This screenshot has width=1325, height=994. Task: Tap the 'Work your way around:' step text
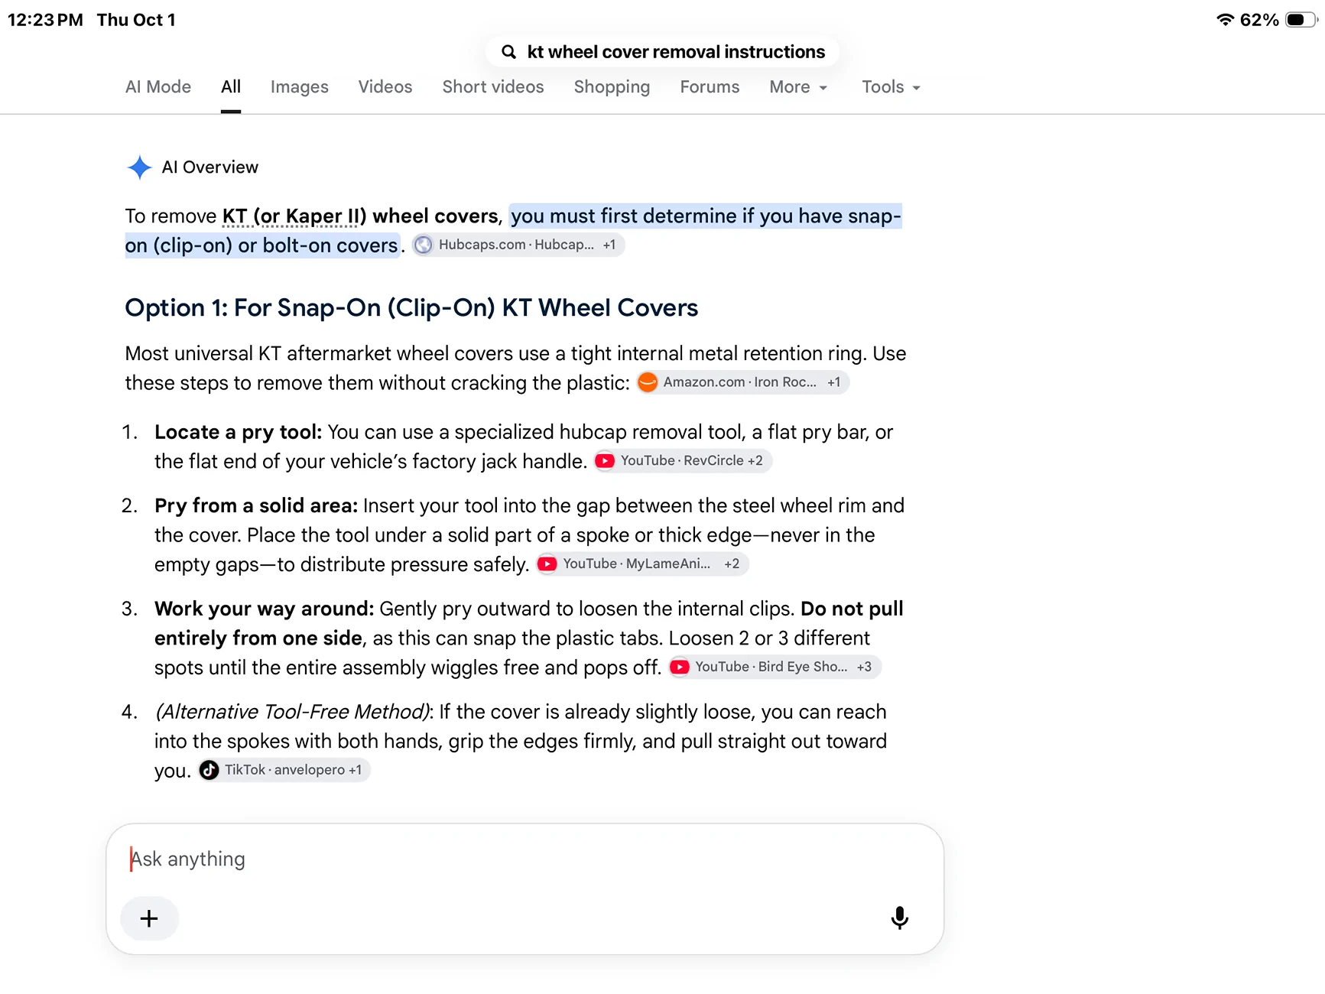(x=265, y=609)
